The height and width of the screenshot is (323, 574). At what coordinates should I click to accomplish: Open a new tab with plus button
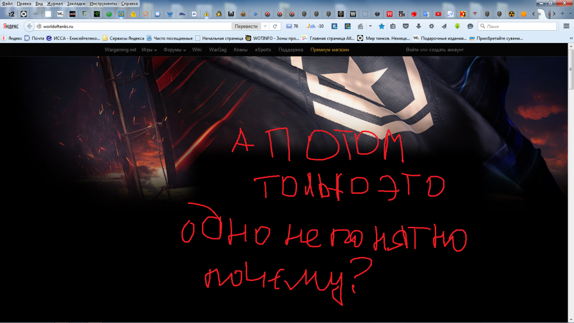(562, 14)
